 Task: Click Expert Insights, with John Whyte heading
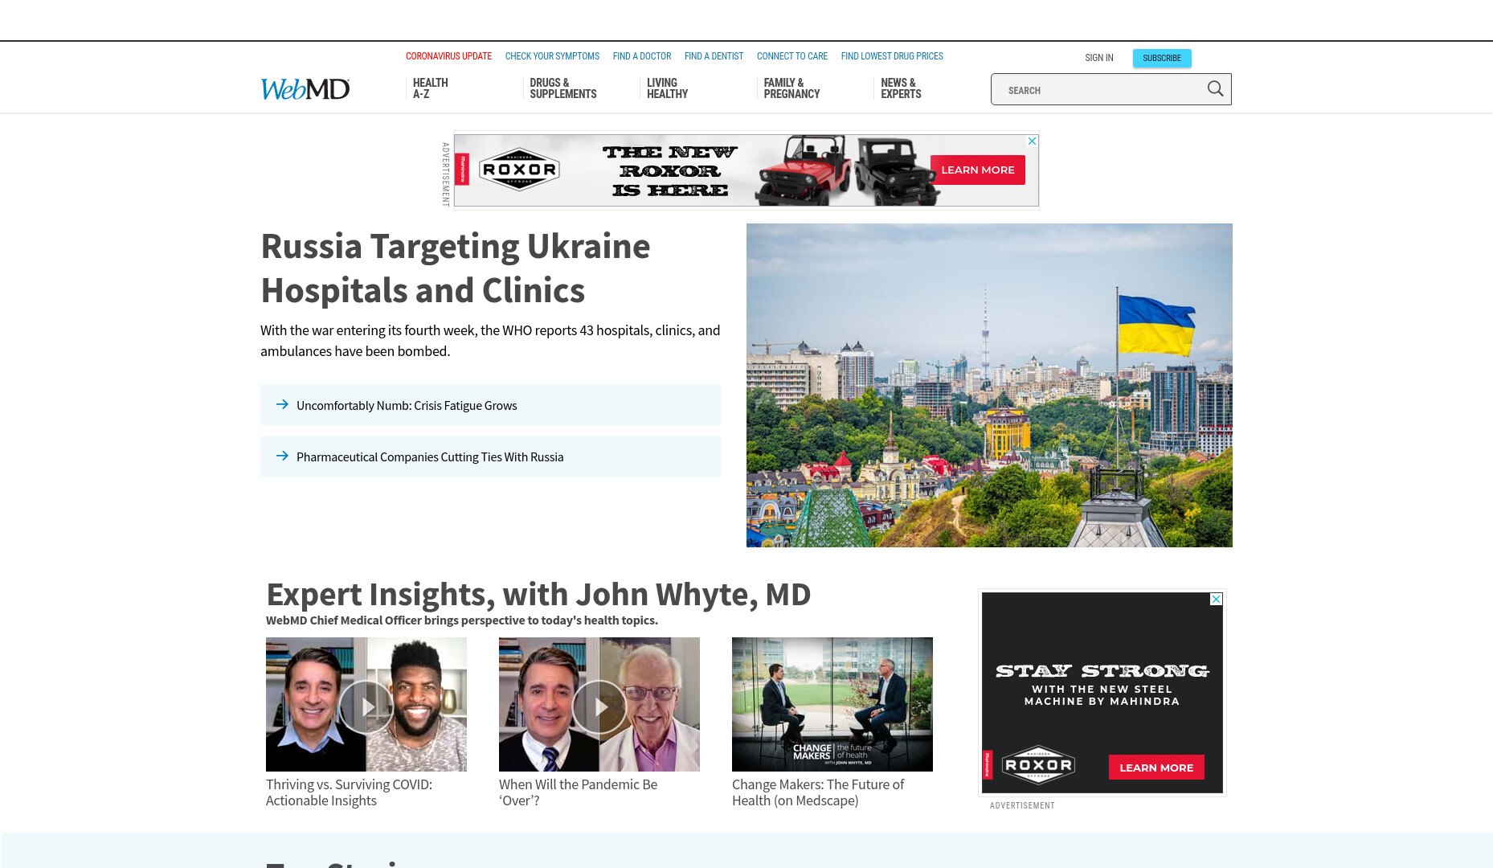pyautogui.click(x=538, y=594)
